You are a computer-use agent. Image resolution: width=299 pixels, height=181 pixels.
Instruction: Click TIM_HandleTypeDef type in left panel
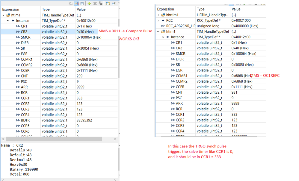(58, 15)
